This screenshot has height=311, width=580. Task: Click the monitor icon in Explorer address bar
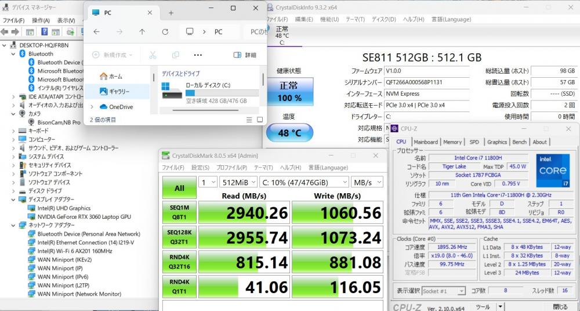[x=190, y=32]
